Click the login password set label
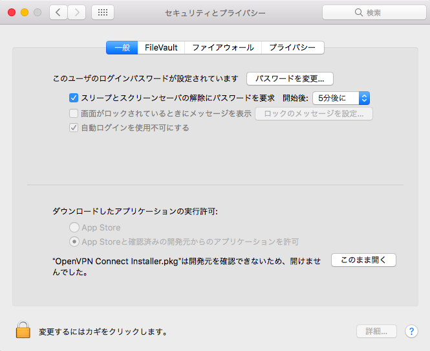The height and width of the screenshot is (351, 430). click(x=145, y=78)
